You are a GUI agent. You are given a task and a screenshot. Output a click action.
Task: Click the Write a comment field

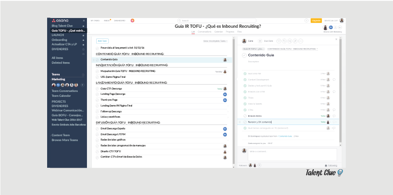pos(291,155)
